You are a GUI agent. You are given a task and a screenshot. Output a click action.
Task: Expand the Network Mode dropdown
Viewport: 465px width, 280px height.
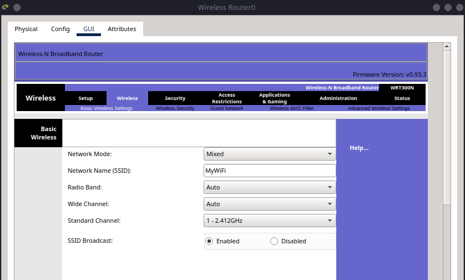(x=270, y=154)
